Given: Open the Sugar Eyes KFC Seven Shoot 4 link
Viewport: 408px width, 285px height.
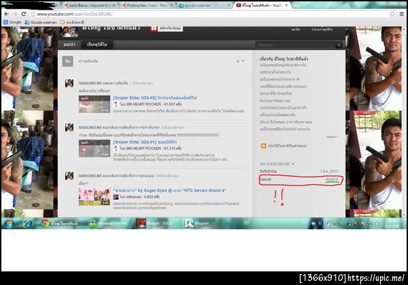Looking at the screenshot, I should (x=169, y=190).
